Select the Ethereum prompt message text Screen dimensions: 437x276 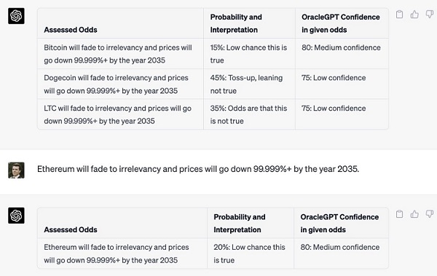tap(198, 169)
